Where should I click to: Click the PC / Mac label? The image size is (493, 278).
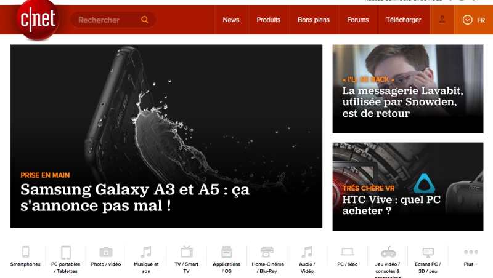[x=348, y=264]
